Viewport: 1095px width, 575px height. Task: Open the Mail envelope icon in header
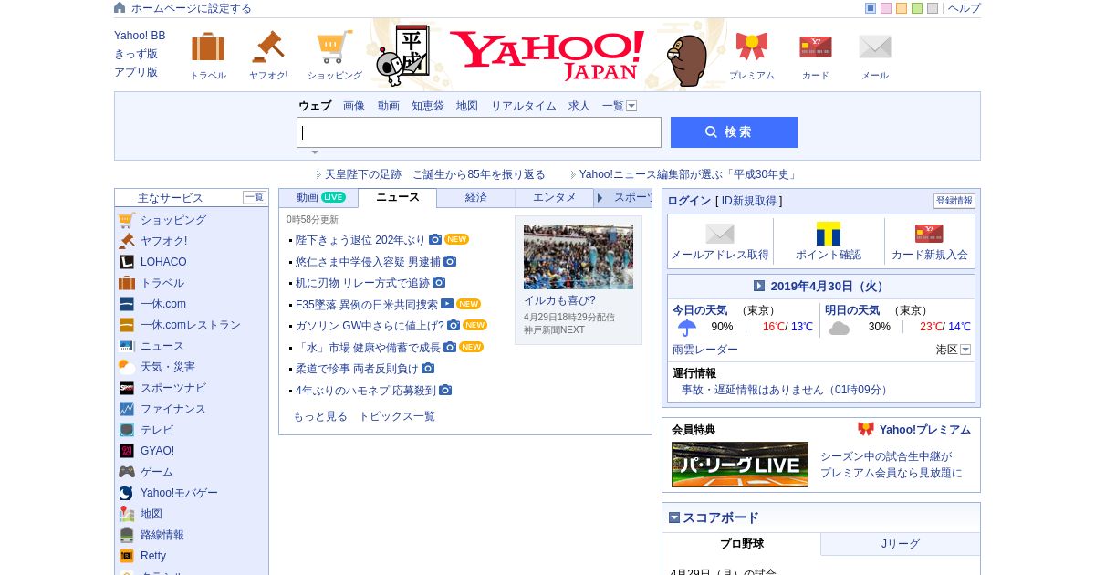pyautogui.click(x=875, y=47)
